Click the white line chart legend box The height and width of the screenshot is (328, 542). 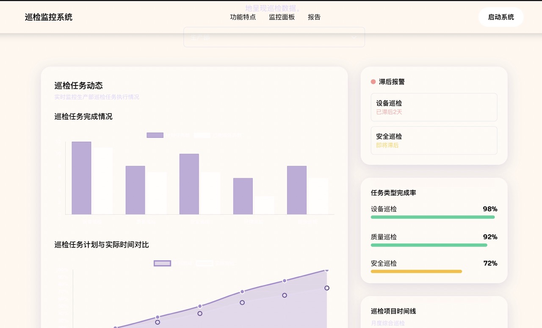[x=204, y=263]
